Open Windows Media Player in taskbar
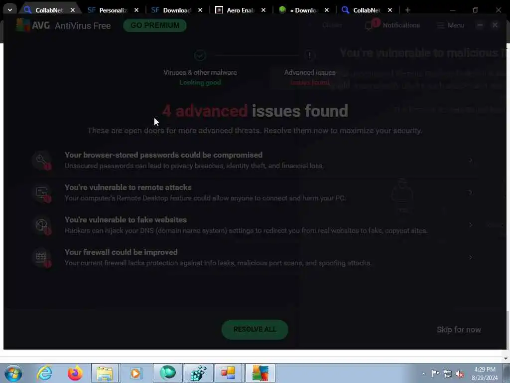Image resolution: width=510 pixels, height=383 pixels. (x=135, y=373)
